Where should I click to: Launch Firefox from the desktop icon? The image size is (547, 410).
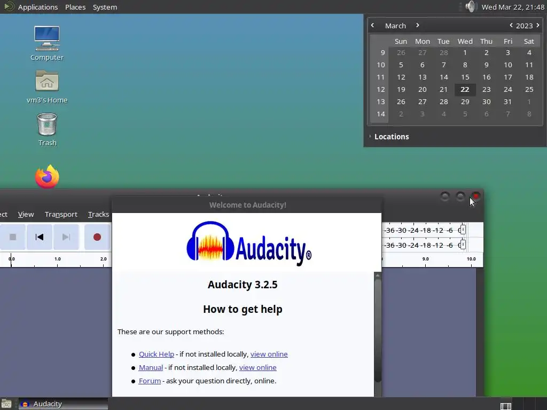[x=47, y=176]
